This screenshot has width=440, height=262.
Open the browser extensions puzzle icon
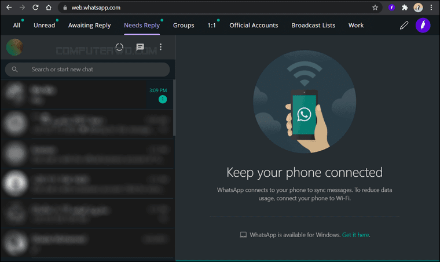(405, 8)
